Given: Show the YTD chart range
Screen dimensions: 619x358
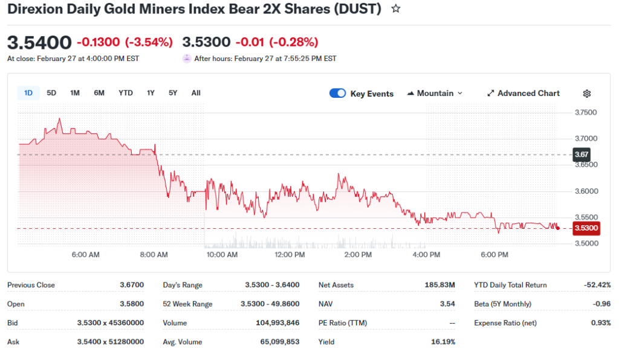Looking at the screenshot, I should click(x=125, y=93).
